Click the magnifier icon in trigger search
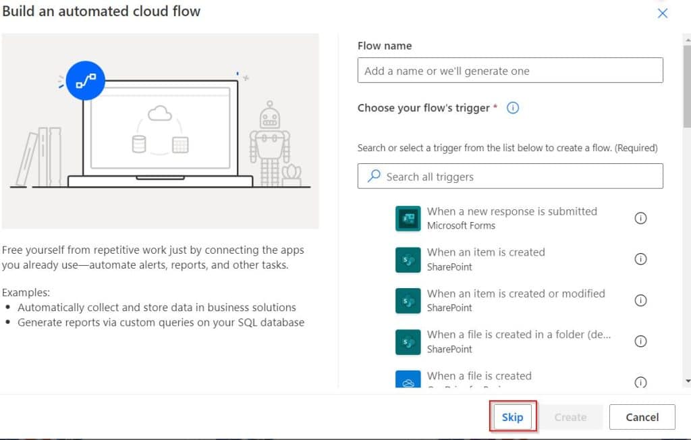 click(374, 176)
